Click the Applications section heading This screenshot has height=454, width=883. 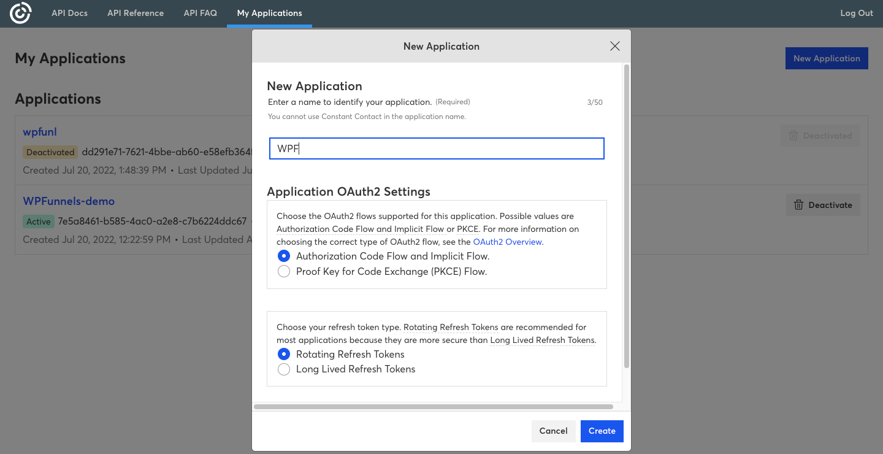click(x=58, y=99)
